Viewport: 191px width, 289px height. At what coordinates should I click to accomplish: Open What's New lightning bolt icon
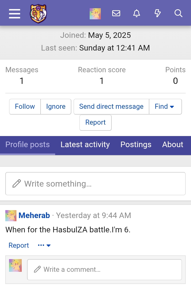pyautogui.click(x=157, y=13)
